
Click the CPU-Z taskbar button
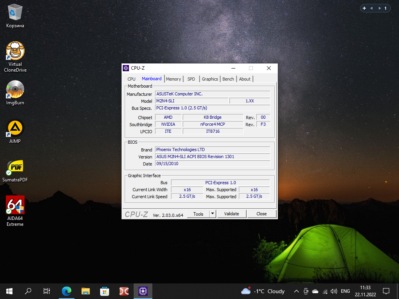(x=143, y=291)
